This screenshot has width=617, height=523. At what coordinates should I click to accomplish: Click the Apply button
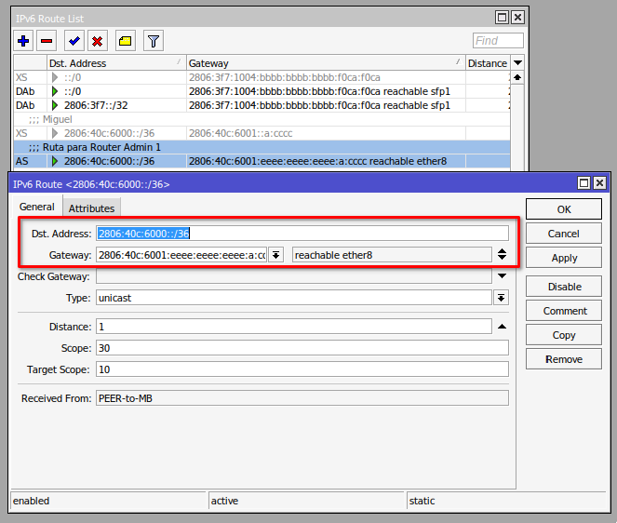[564, 258]
